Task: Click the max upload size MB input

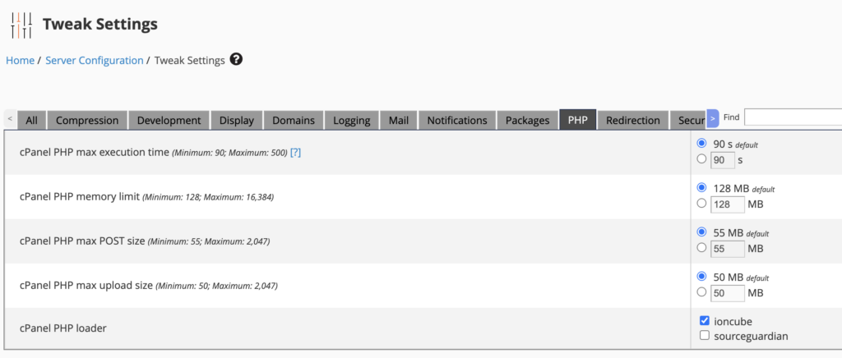Action: [x=728, y=293]
